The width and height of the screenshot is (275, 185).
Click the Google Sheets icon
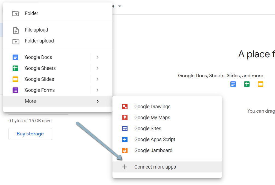pyautogui.click(x=15, y=68)
